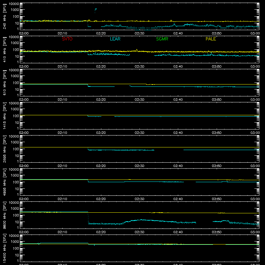Click '02:30' under the 245 MHz plot
Screen dimensions: 265x265
coord(139,33)
